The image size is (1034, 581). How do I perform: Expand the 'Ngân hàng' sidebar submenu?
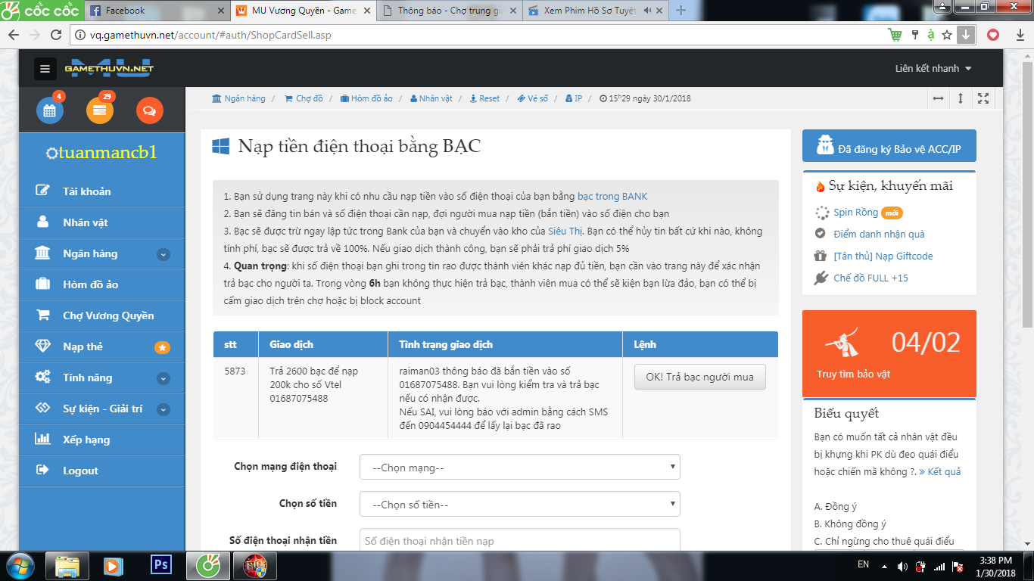click(x=163, y=254)
